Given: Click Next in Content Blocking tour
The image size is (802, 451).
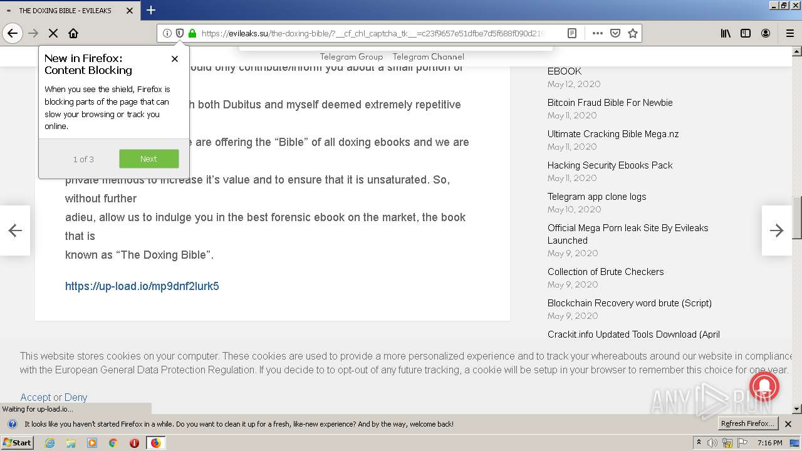Looking at the screenshot, I should point(149,159).
